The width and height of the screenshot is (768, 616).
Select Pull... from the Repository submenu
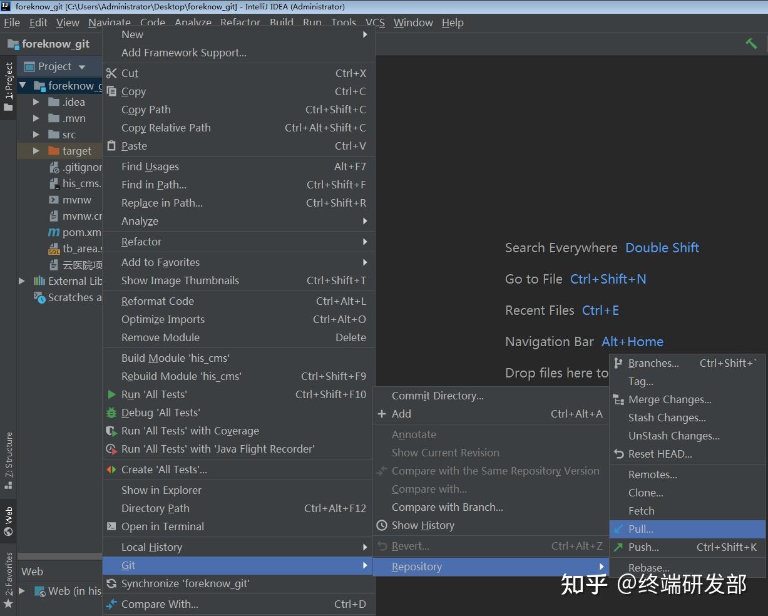point(642,529)
